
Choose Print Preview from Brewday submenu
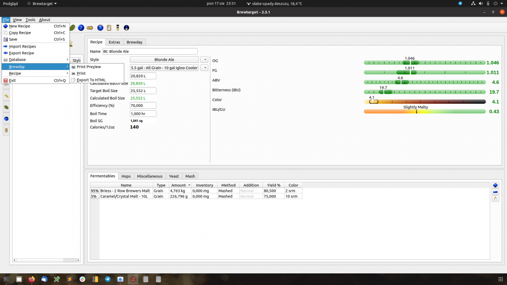(x=89, y=67)
